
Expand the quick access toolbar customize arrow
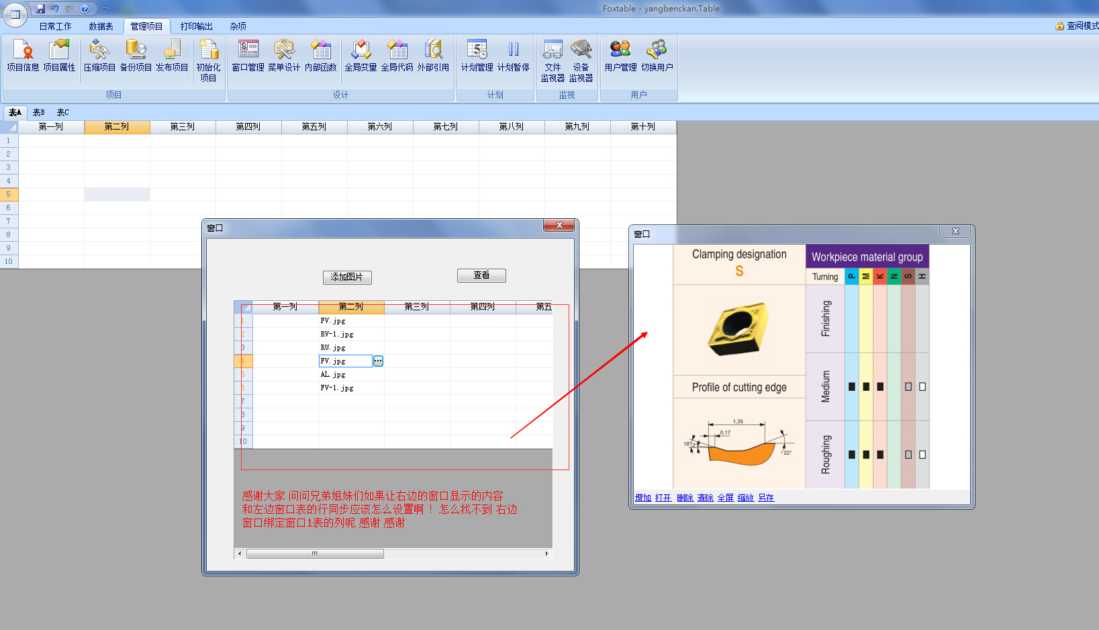pyautogui.click(x=104, y=9)
